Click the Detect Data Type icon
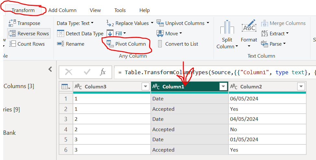316x160 pixels. 61,33
